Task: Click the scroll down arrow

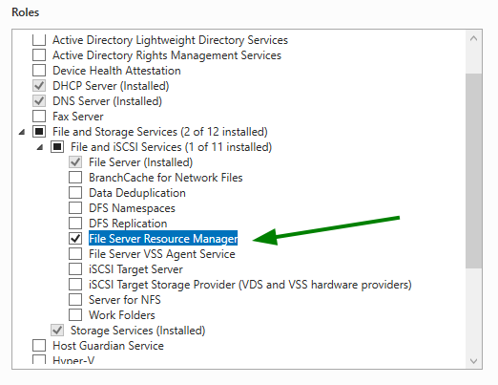Action: coord(473,361)
